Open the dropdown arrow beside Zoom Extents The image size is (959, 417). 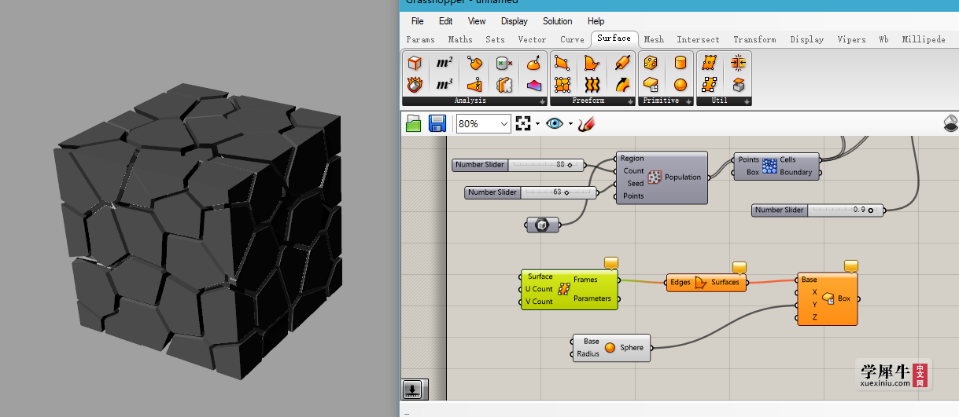(x=537, y=124)
